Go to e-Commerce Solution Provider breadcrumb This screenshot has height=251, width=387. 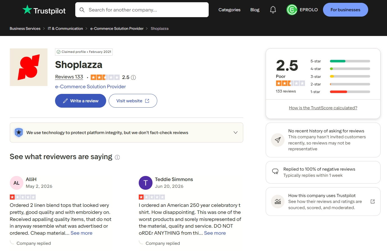117,29
